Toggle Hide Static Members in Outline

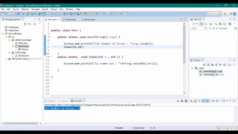(x=216, y=65)
